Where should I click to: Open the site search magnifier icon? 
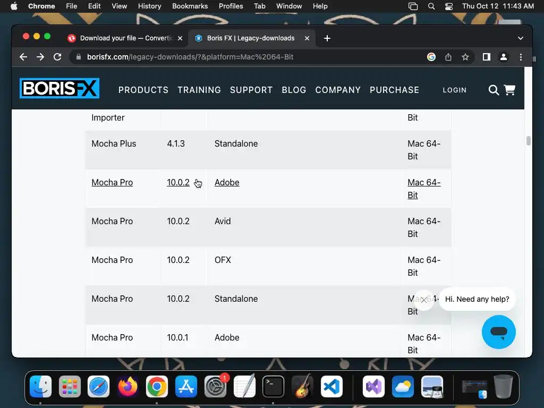494,90
